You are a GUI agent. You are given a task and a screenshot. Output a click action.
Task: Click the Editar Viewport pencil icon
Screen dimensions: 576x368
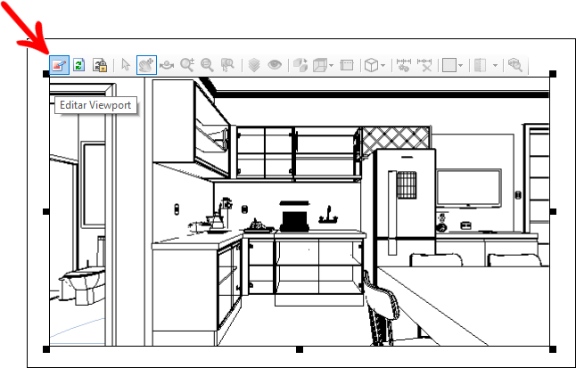tap(59, 65)
